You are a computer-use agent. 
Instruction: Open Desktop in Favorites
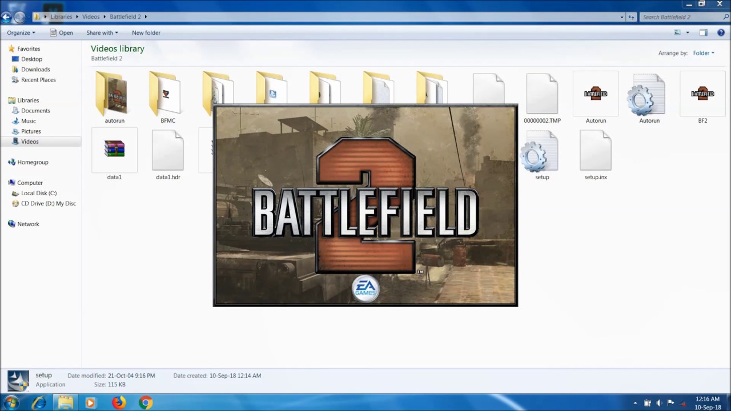click(31, 59)
